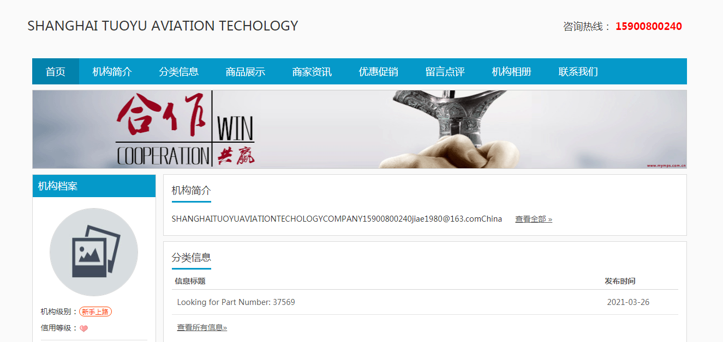Select 联系我们 in the navigation bar
This screenshot has height=342, width=723.
[578, 71]
